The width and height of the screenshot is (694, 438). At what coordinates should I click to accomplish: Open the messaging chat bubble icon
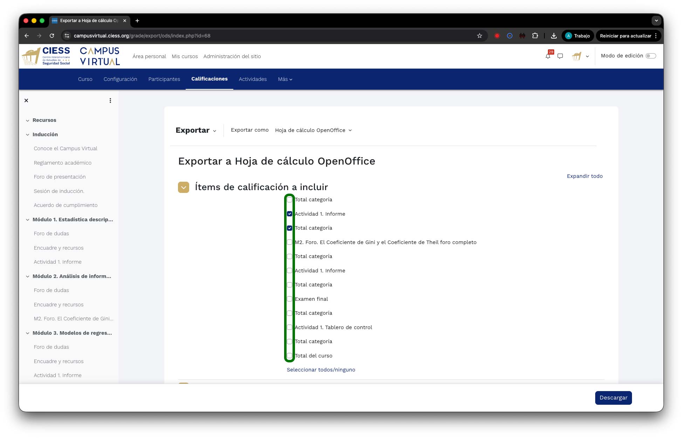(x=560, y=56)
